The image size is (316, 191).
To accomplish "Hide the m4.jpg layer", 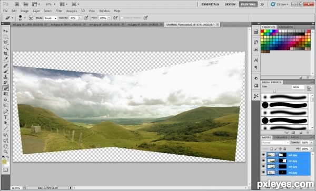I will click(x=263, y=166).
